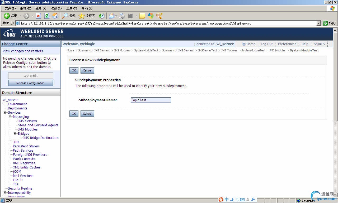Click the BEA logo in the header

[10, 34]
